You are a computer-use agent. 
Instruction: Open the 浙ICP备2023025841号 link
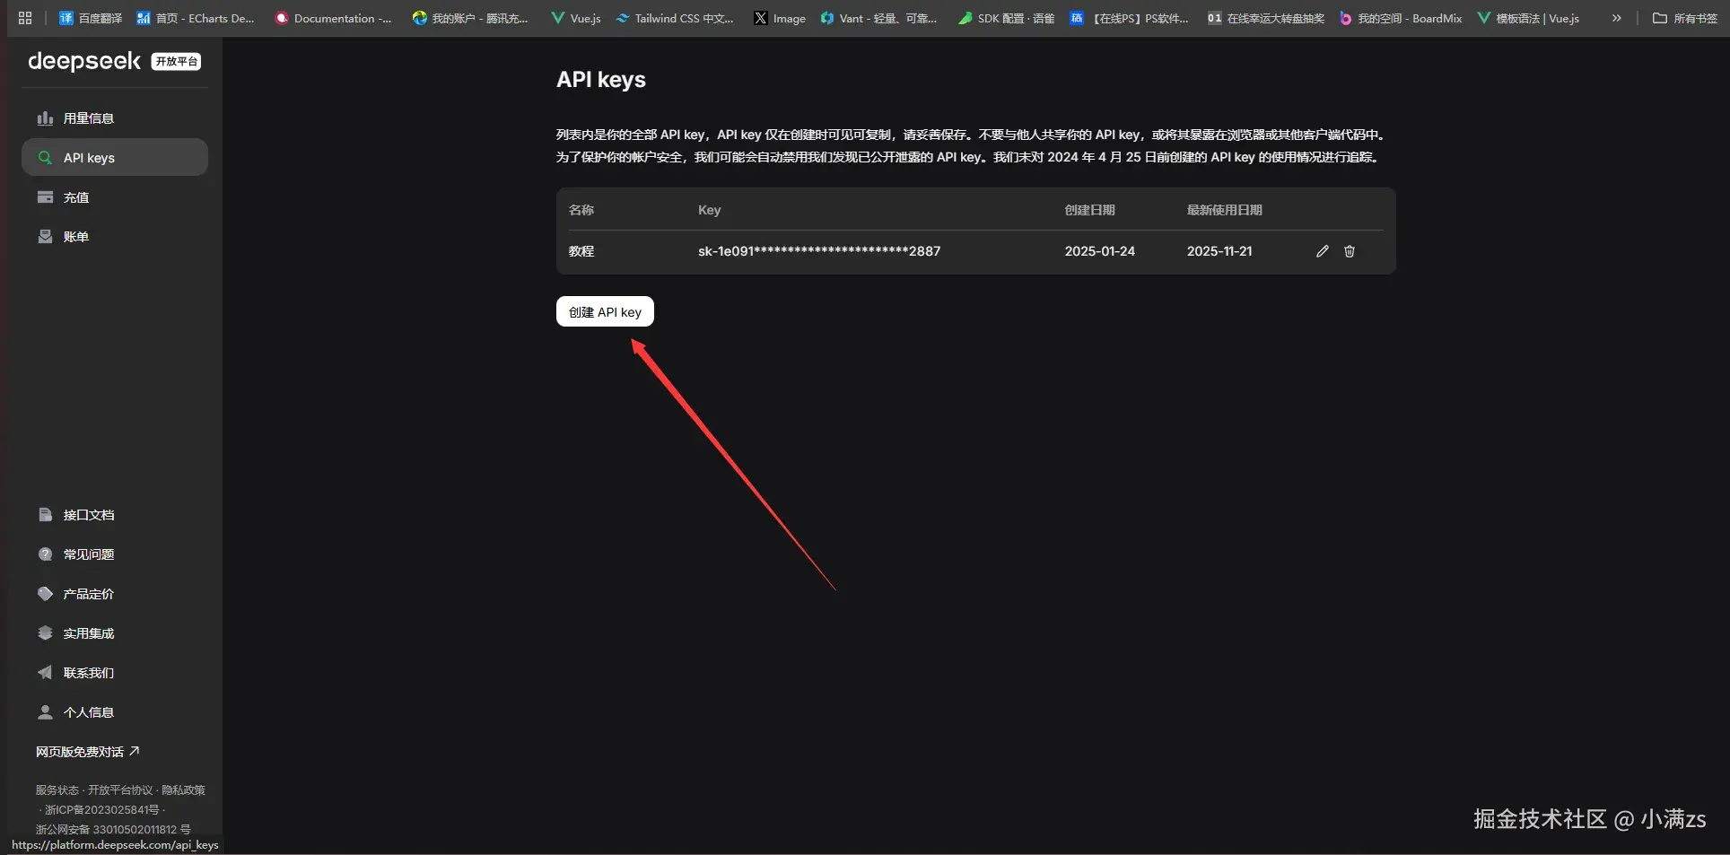[x=101, y=810]
